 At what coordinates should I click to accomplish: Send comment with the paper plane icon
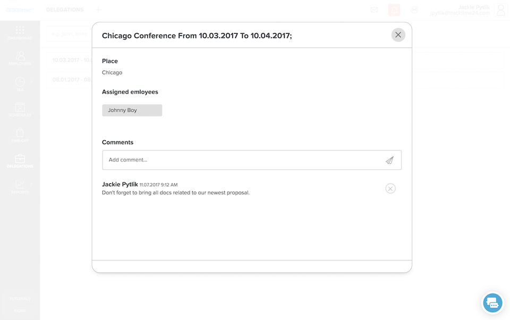pos(389,160)
